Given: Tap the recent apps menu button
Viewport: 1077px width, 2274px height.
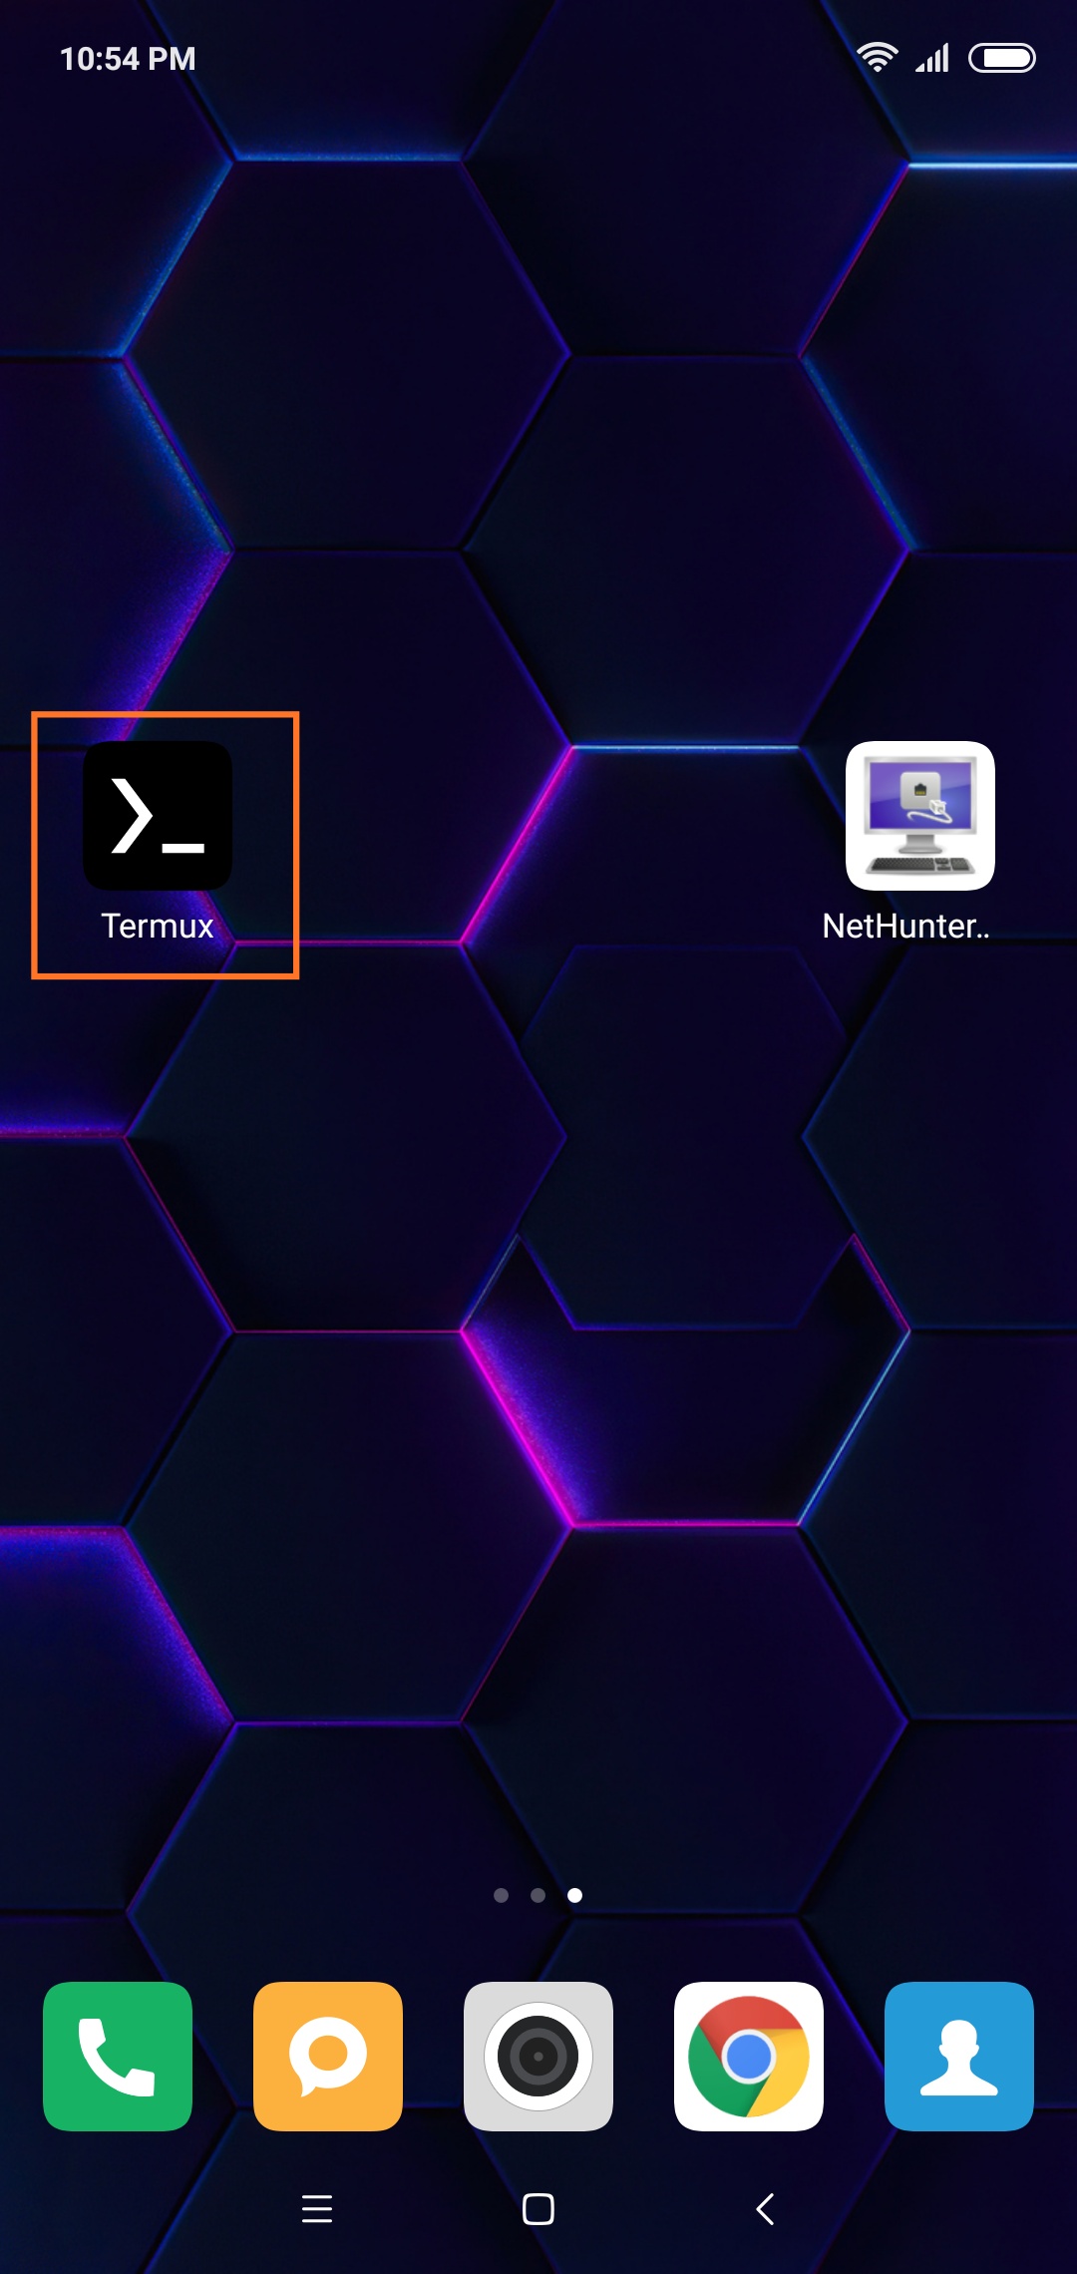Looking at the screenshot, I should tap(317, 2209).
